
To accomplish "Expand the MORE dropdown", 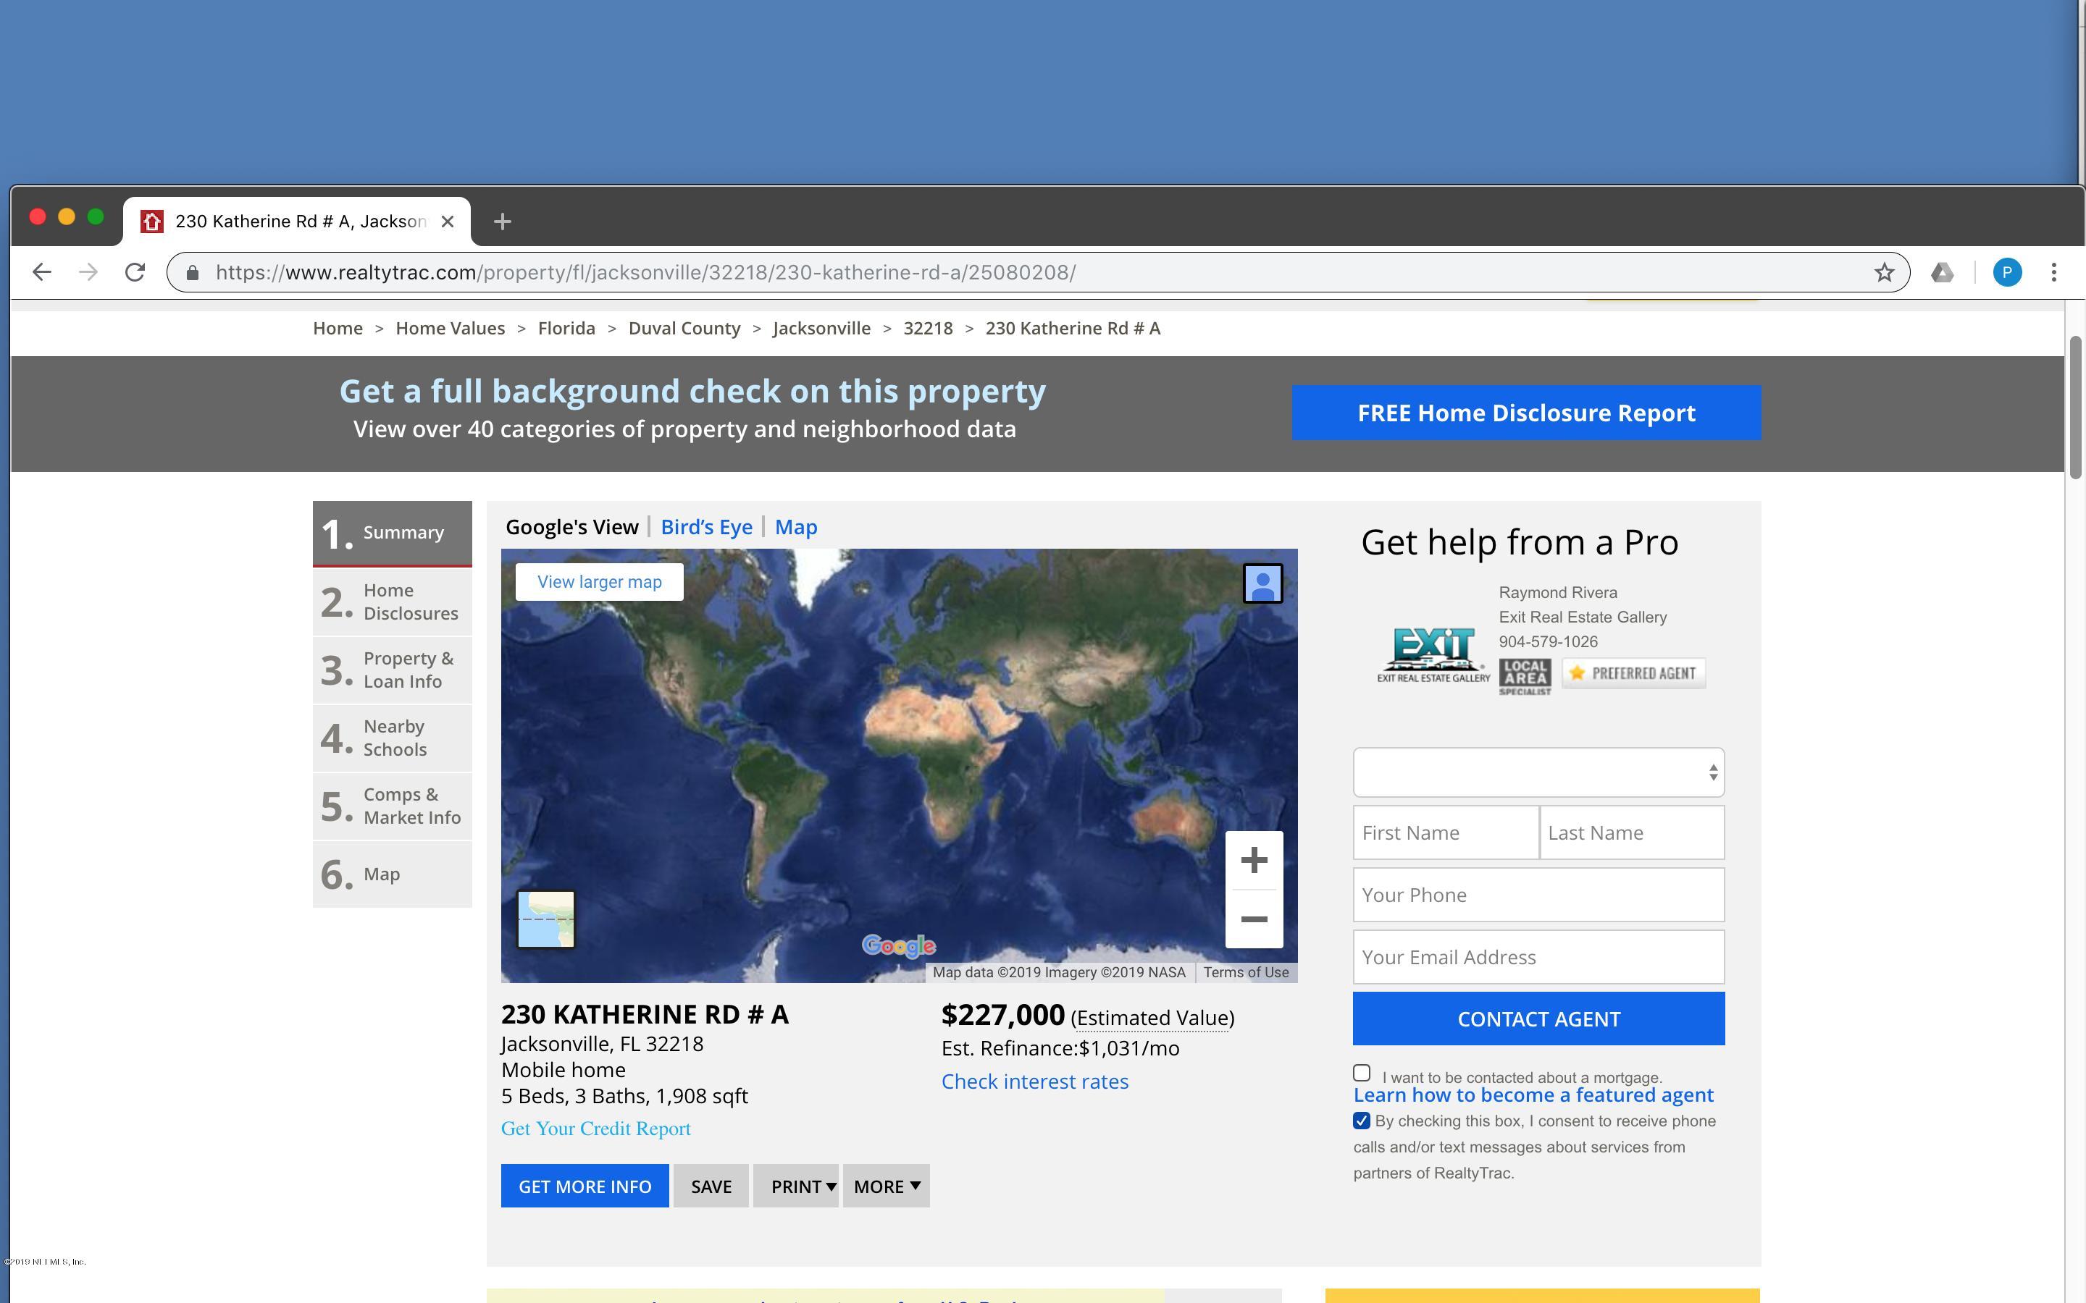I will 886,1186.
